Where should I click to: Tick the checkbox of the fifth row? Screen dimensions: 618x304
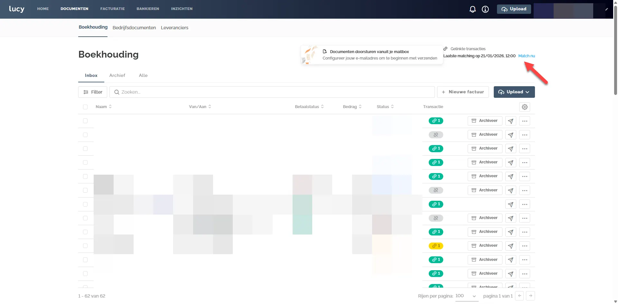pyautogui.click(x=85, y=176)
